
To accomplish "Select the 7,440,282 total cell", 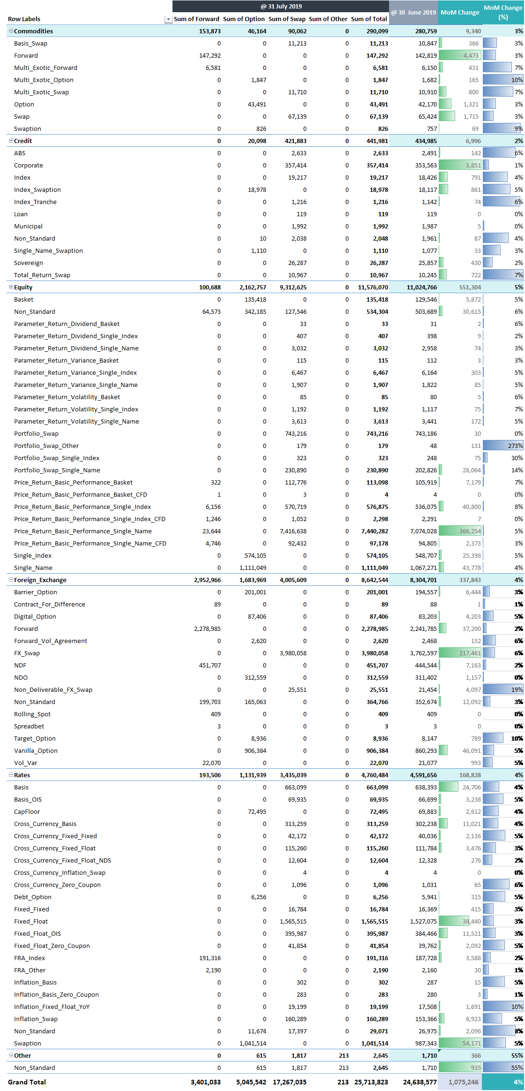I will 375,531.
